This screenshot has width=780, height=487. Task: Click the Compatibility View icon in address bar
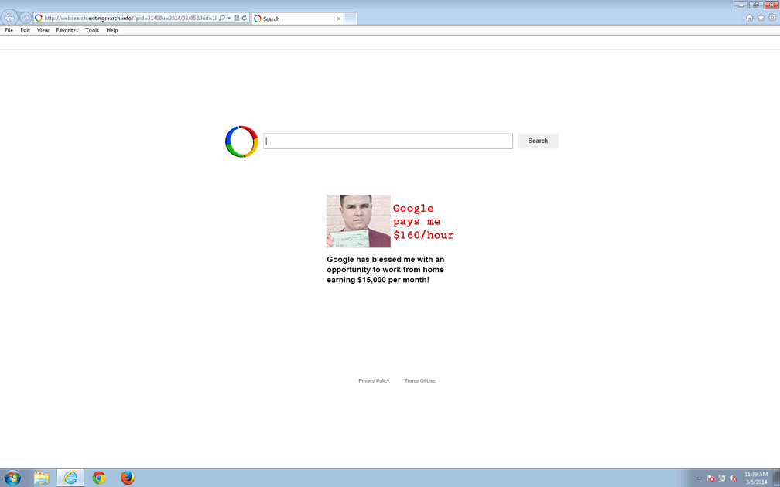[237, 18]
